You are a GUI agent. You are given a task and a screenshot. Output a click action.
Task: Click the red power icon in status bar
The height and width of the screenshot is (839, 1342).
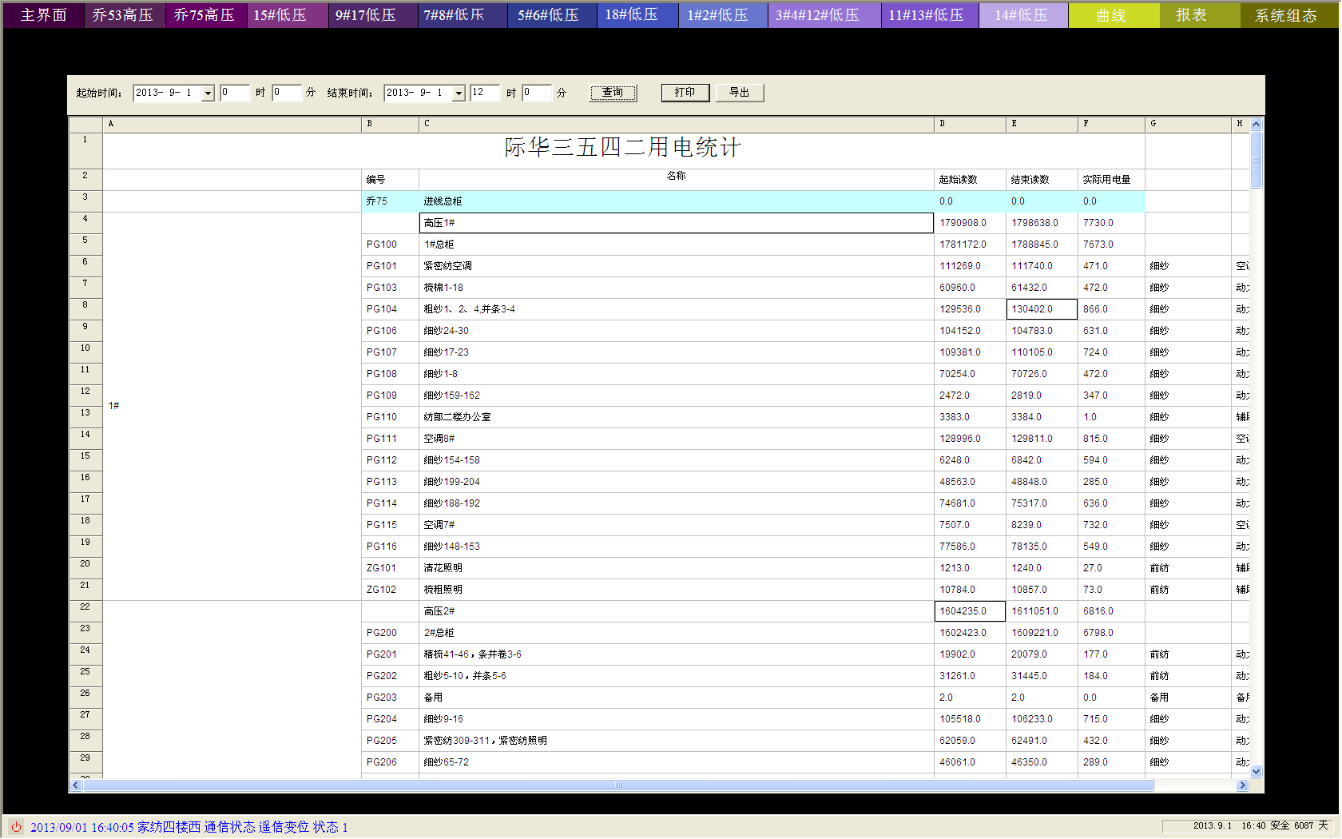(x=16, y=827)
